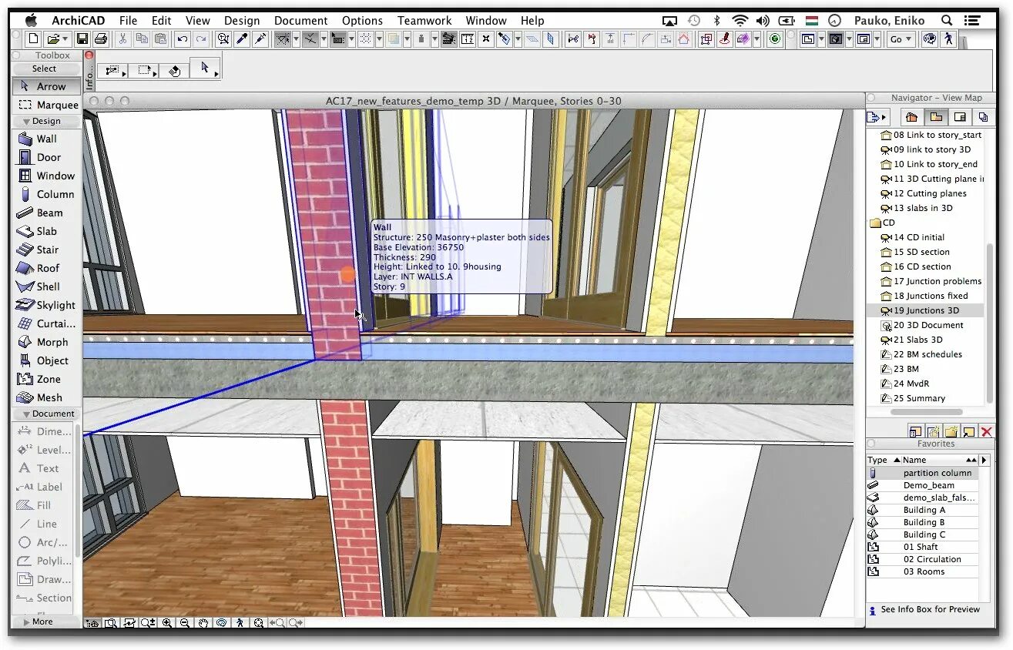Pick the Beam tool
Image resolution: width=1013 pixels, height=650 pixels.
(46, 213)
